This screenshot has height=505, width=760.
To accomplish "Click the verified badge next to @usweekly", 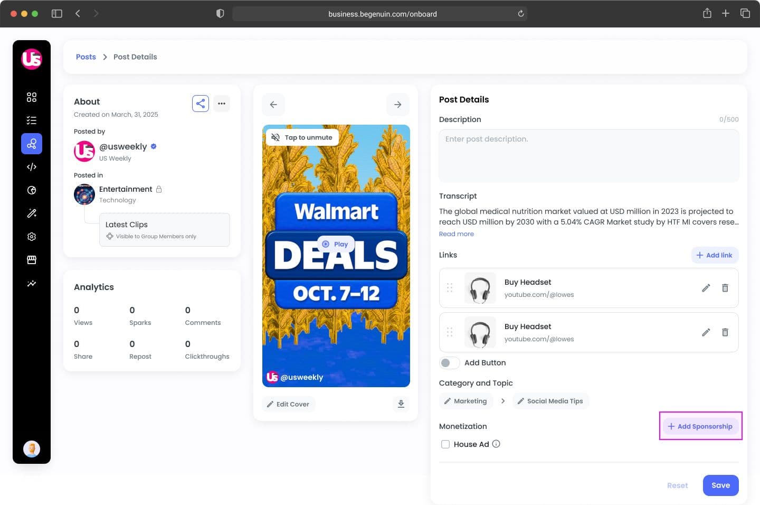I will point(154,146).
